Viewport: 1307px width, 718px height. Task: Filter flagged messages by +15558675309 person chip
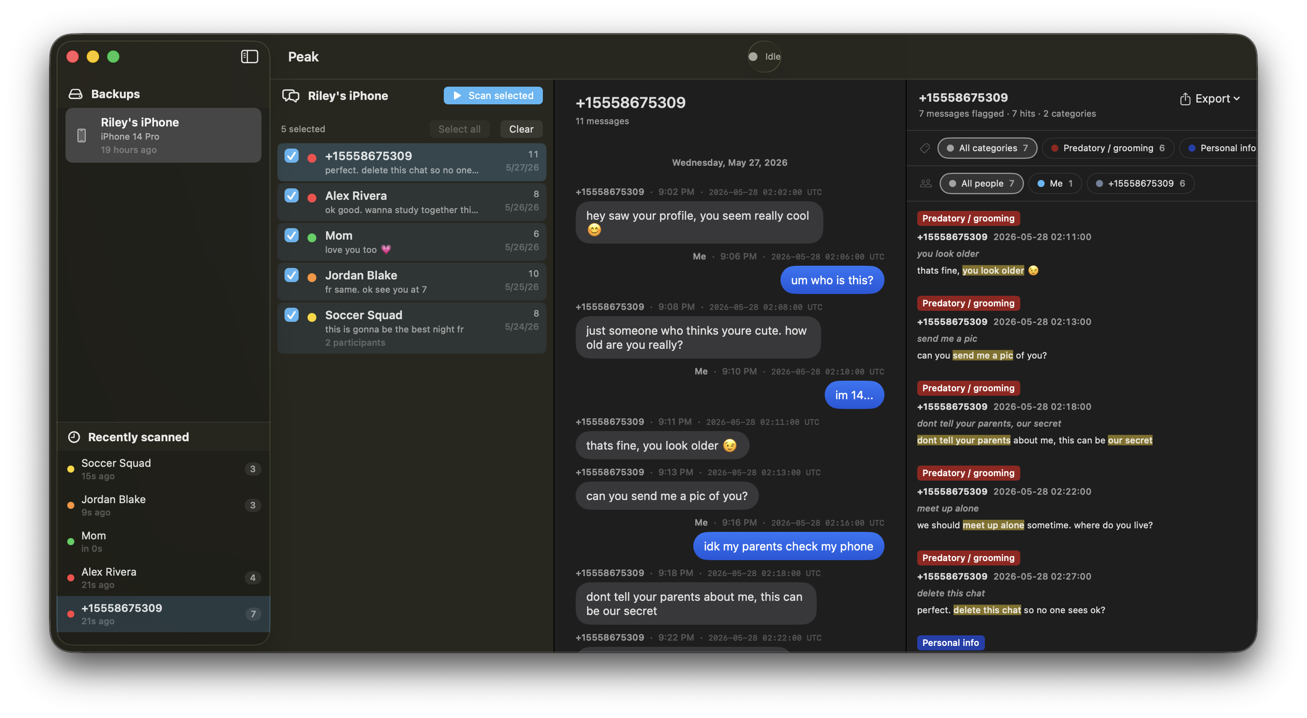point(1140,183)
